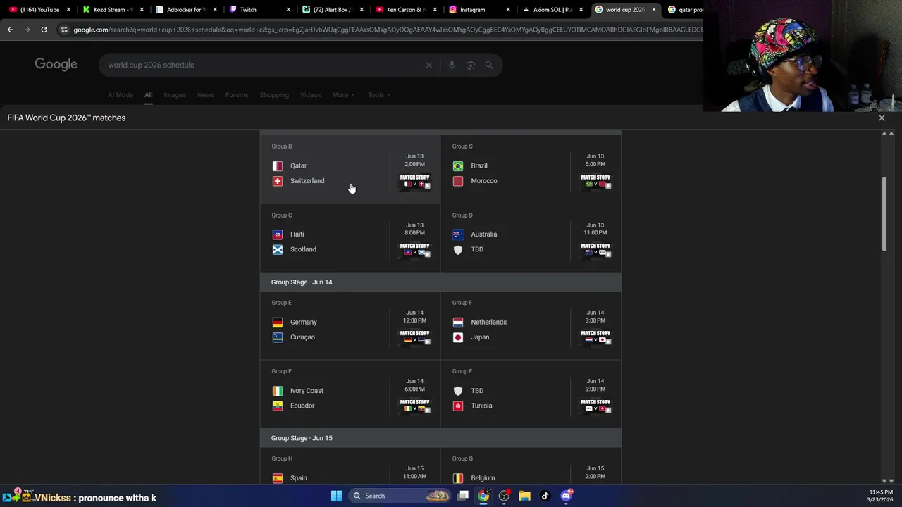Image resolution: width=902 pixels, height=507 pixels.
Task: Close the Twitch tab
Action: click(x=288, y=10)
